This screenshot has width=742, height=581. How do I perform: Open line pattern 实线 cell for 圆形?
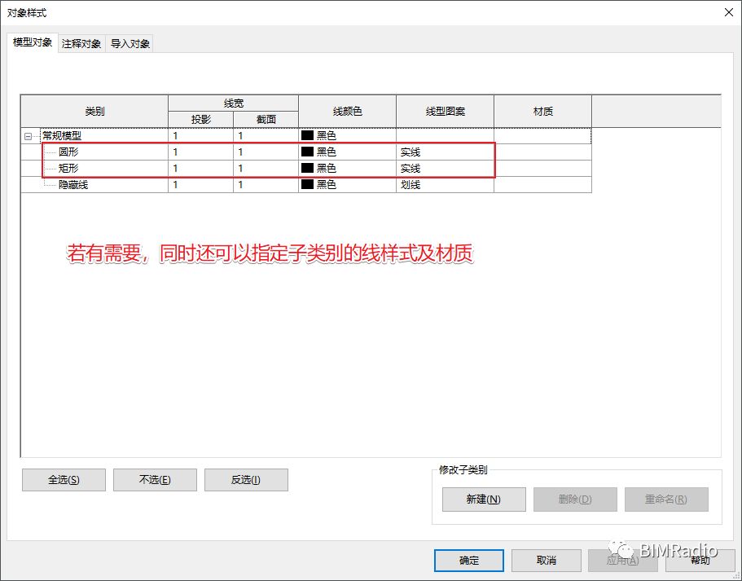pos(445,152)
